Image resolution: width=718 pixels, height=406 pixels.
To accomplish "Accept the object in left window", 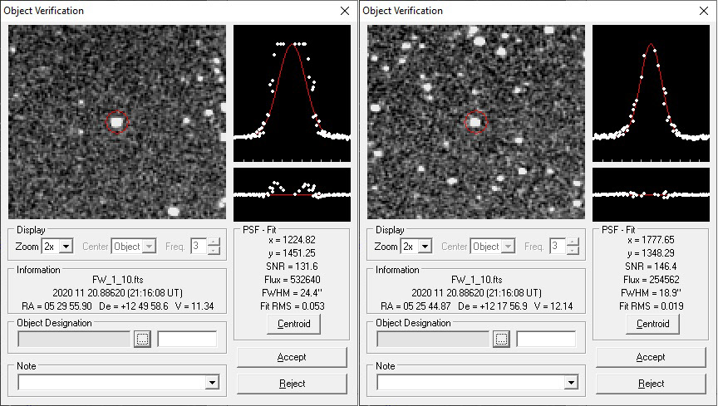I will pyautogui.click(x=292, y=357).
